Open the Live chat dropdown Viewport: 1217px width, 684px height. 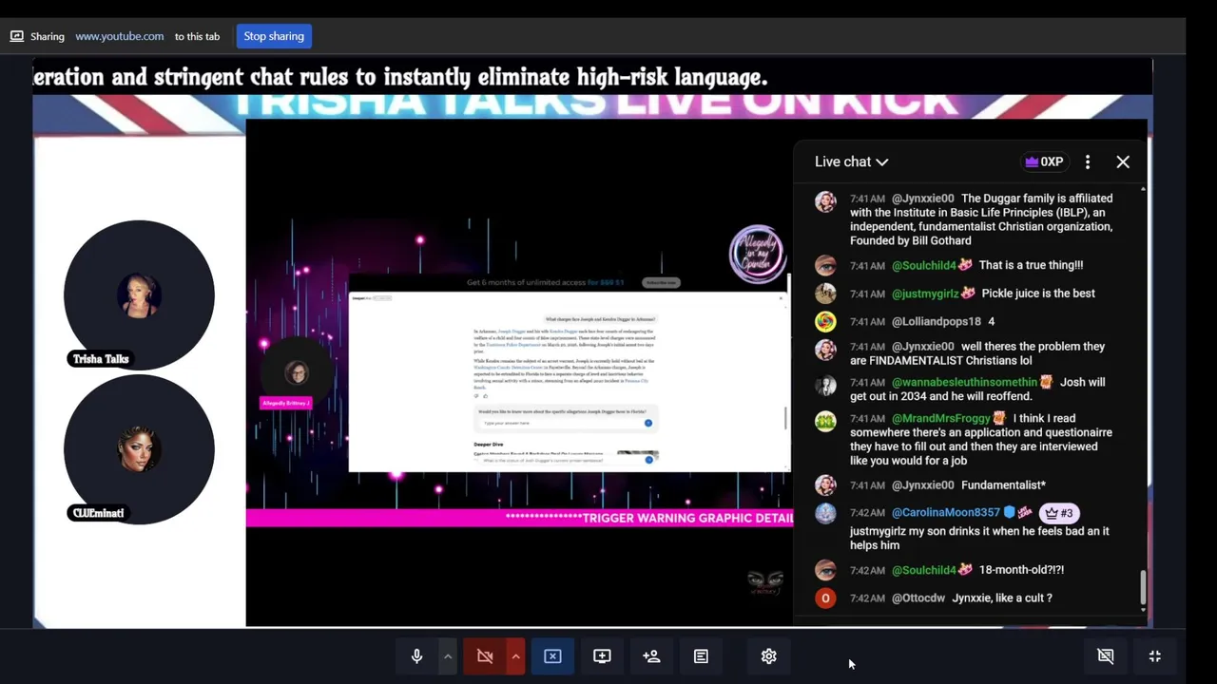point(852,161)
